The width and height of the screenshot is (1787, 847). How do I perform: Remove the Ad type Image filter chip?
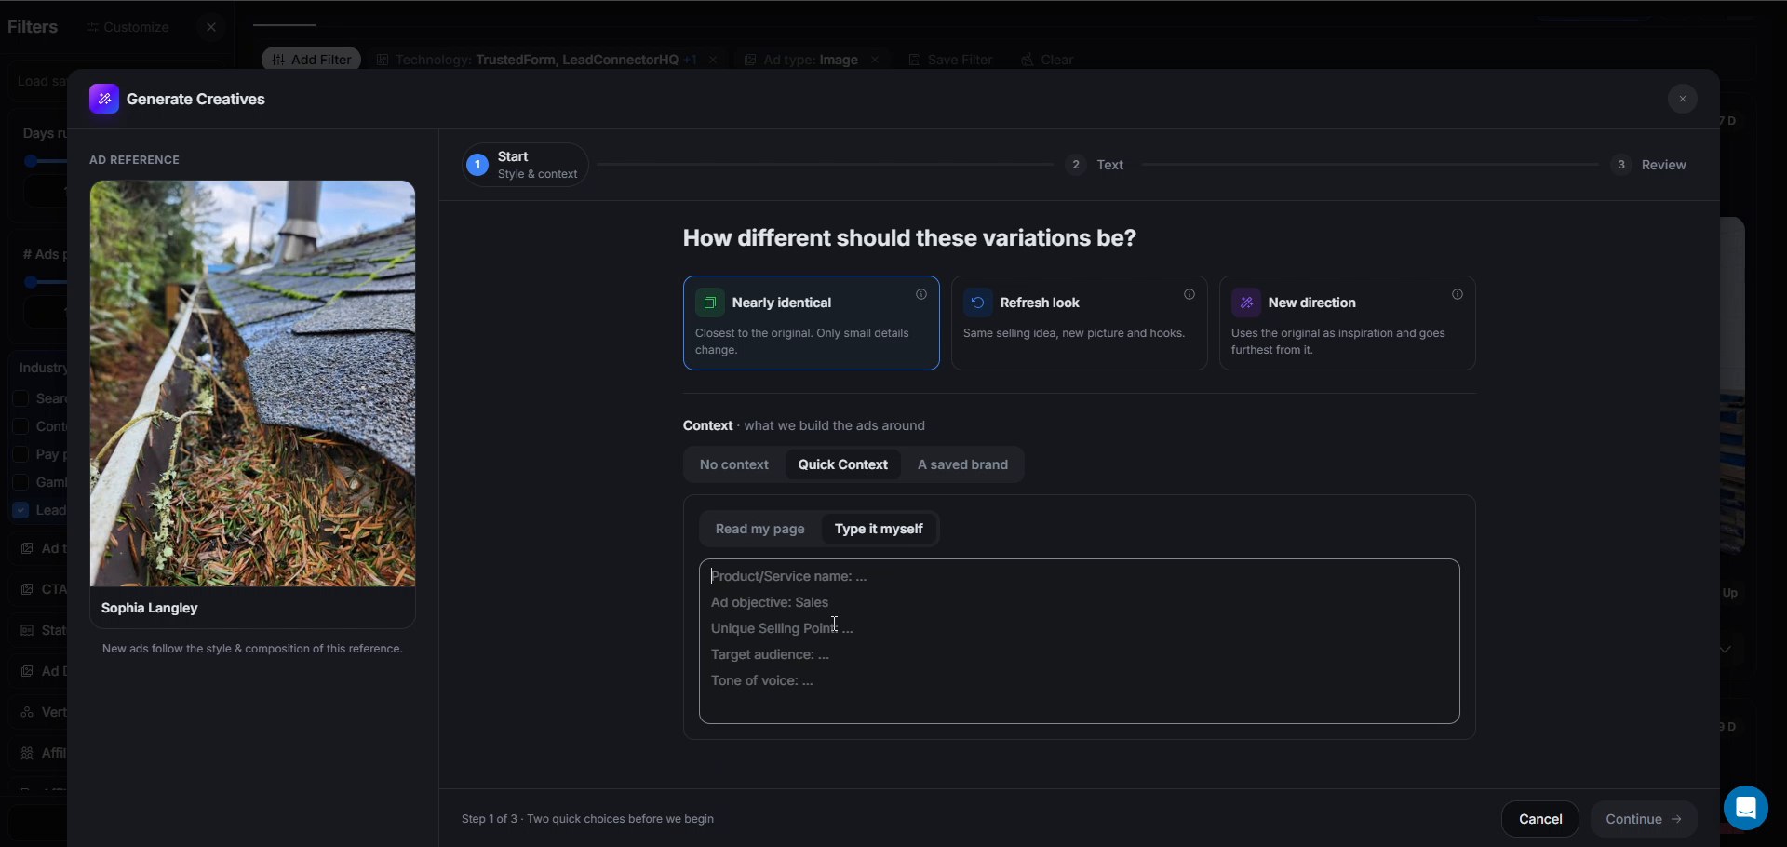874,60
